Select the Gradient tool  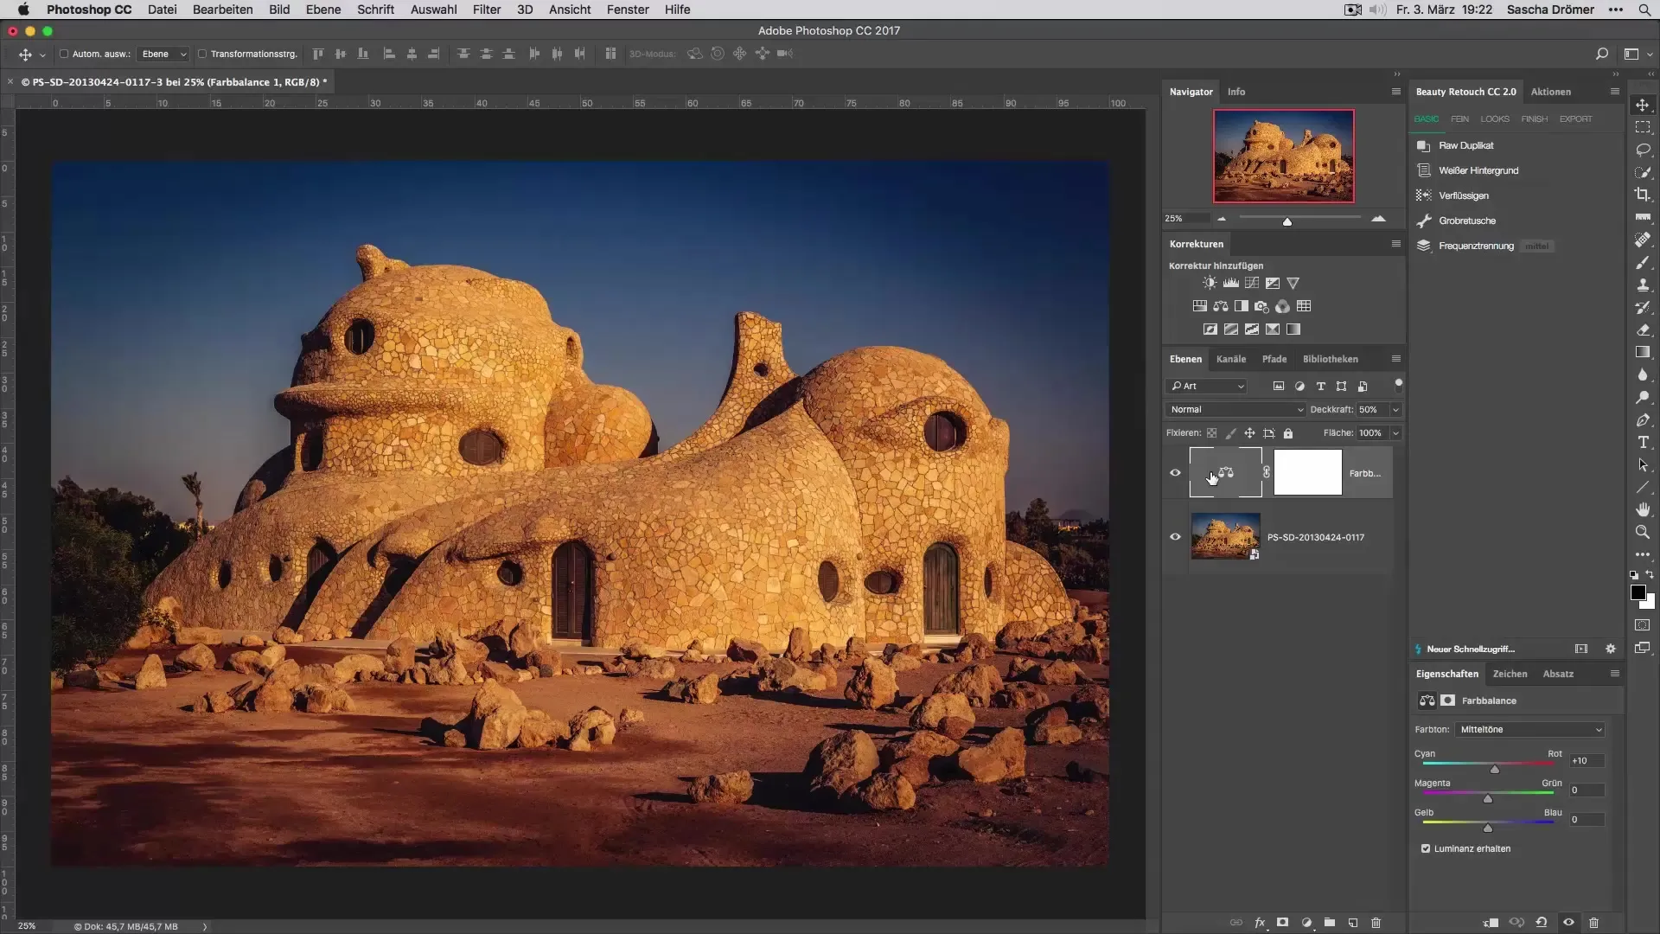pyautogui.click(x=1643, y=352)
